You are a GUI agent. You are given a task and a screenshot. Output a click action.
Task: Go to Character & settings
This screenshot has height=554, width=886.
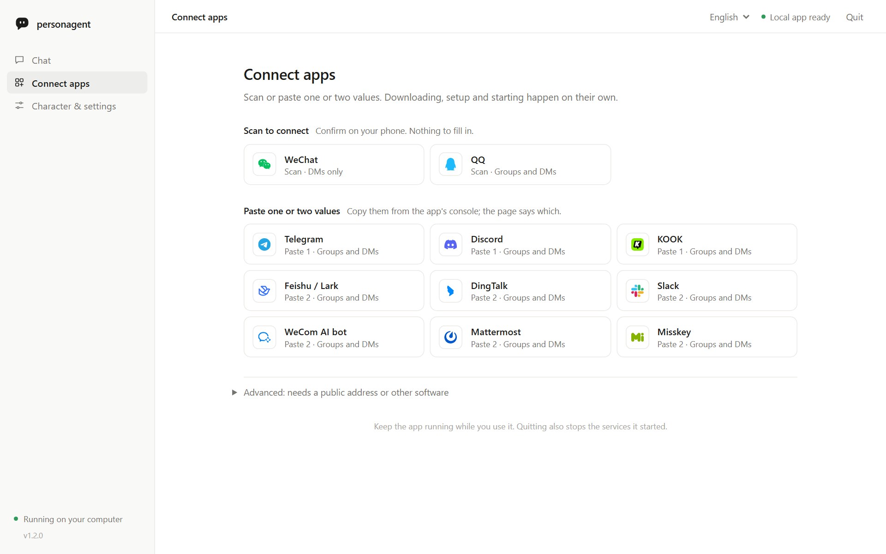pos(77,106)
